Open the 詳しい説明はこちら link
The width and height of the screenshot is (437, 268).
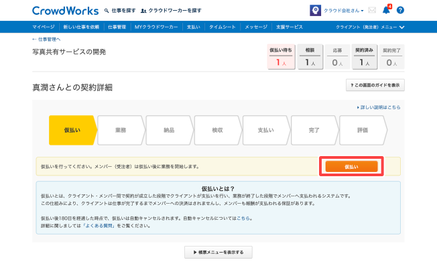click(379, 107)
